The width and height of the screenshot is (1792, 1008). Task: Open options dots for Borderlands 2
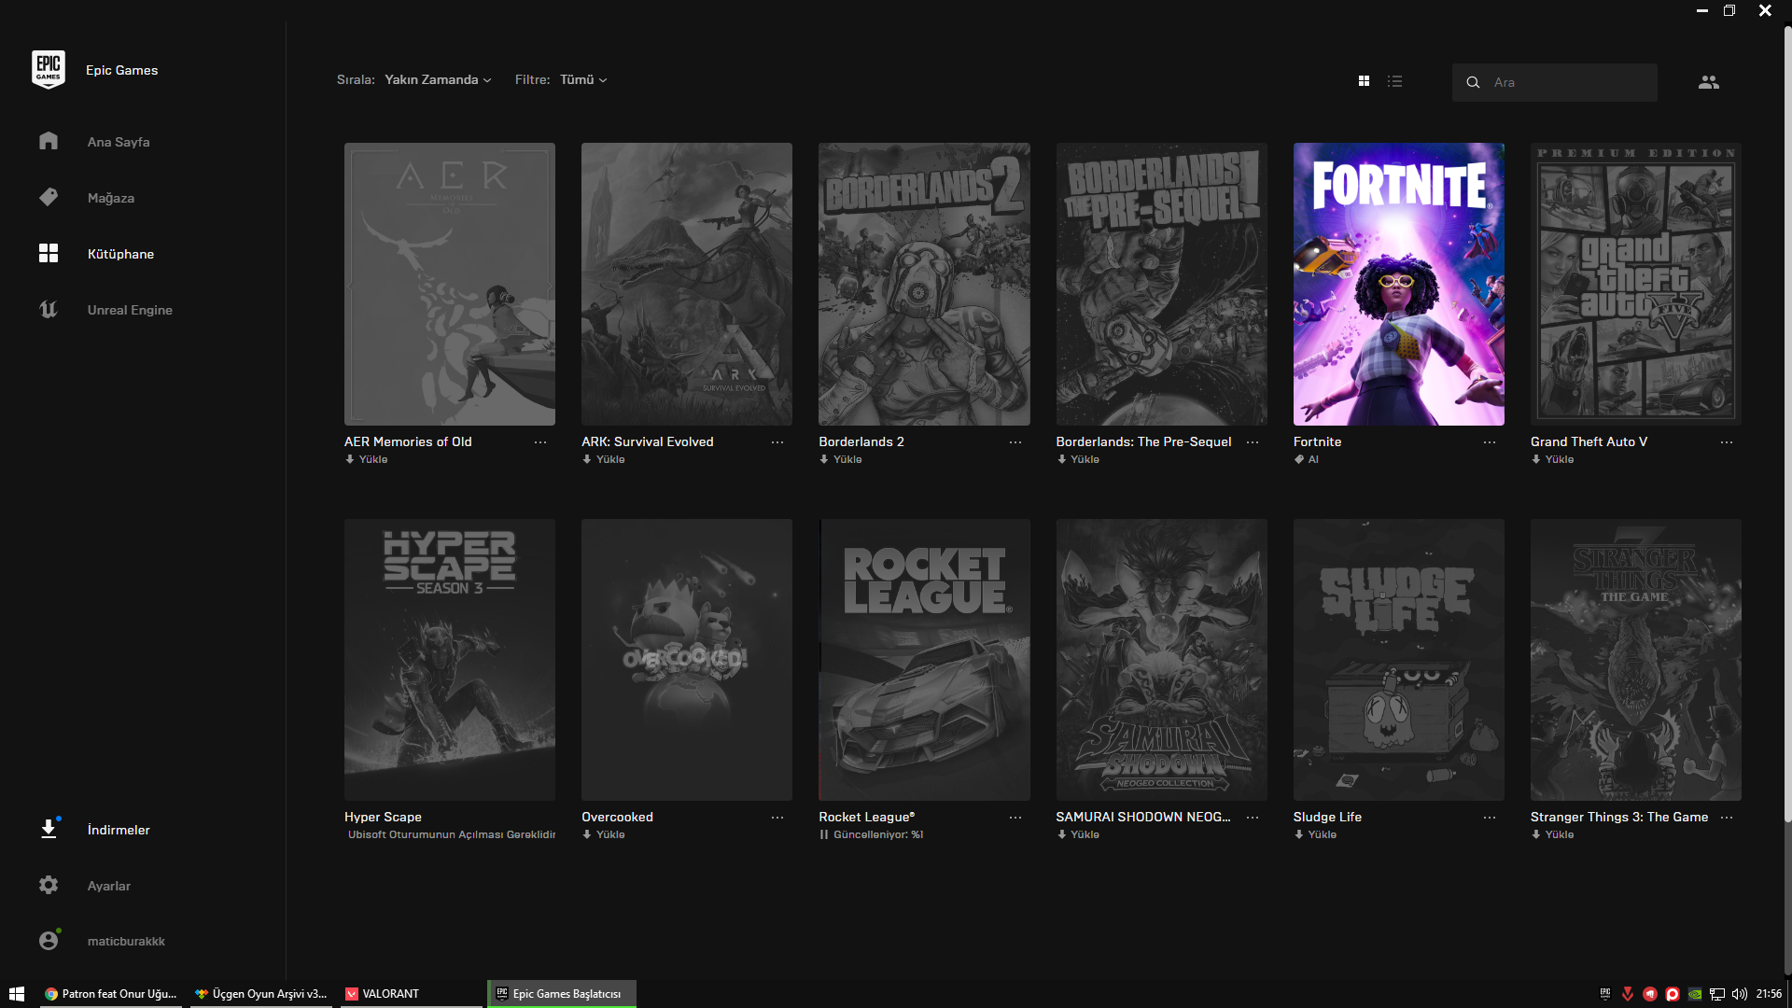point(1015,442)
